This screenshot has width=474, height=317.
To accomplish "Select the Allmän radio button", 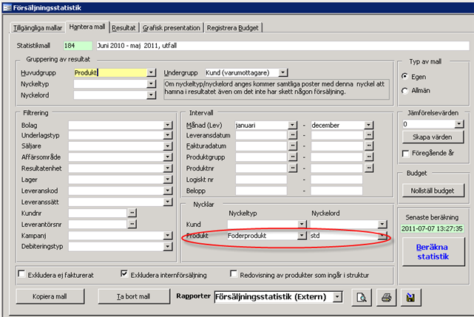I will 404,90.
